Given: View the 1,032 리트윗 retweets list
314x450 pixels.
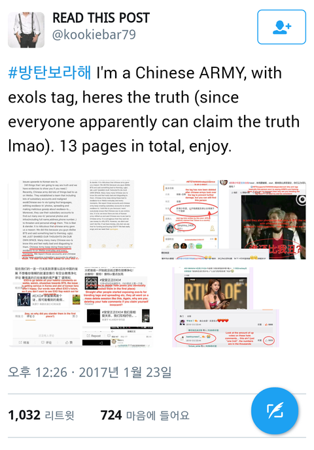Looking at the screenshot, I should click(41, 415).
